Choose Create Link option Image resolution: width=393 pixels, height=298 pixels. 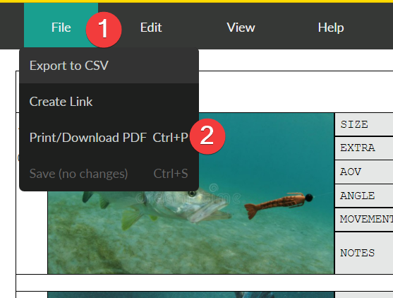[109, 102]
